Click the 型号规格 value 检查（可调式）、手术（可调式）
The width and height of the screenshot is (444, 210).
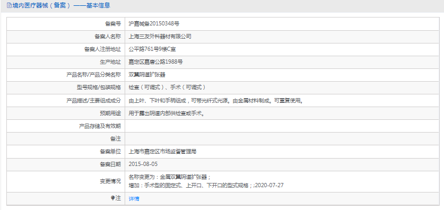[167, 87]
